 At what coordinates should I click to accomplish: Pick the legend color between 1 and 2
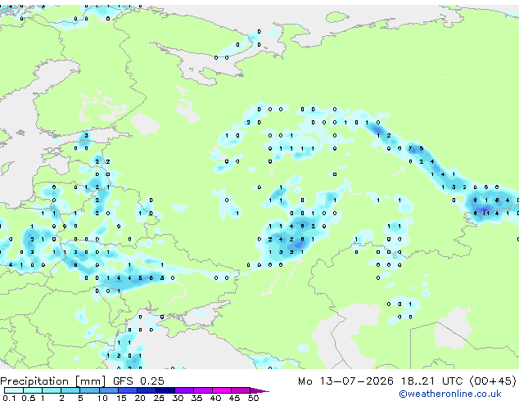coord(52,390)
